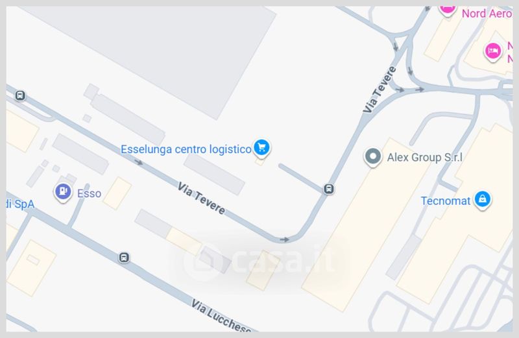519x338 pixels.
Task: Click the Esselunga centro logistico label
Action: 186,149
